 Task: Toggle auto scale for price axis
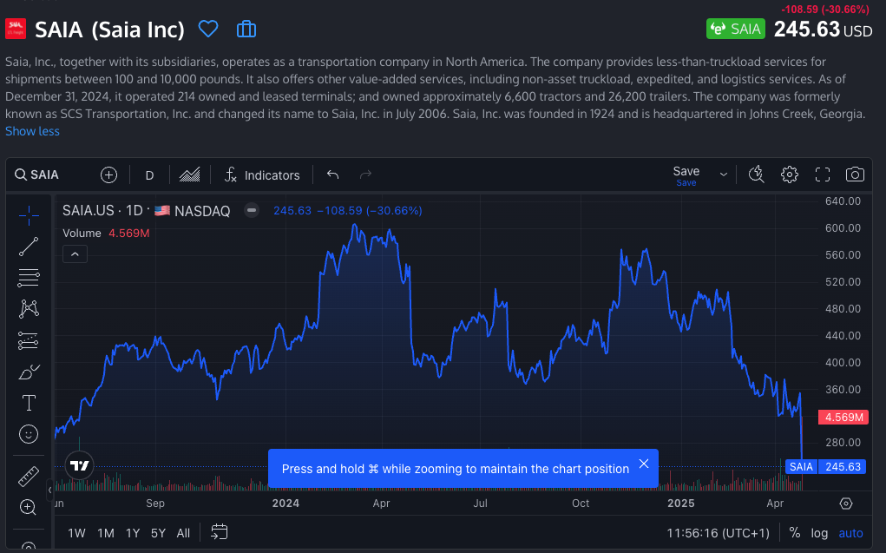850,533
